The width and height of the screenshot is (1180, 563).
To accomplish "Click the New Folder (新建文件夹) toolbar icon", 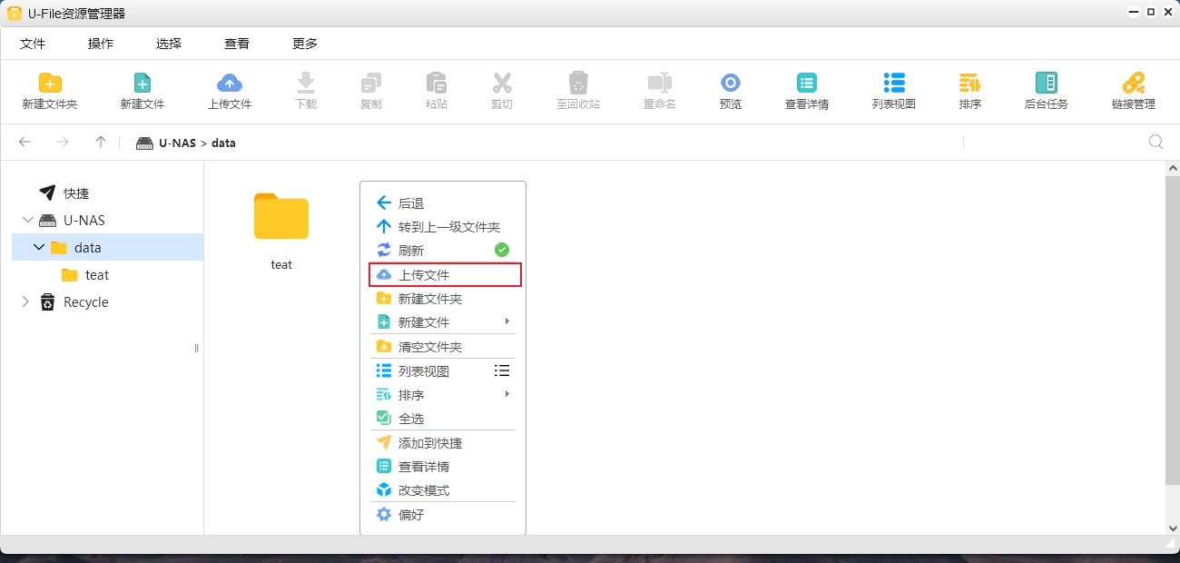I will coord(50,84).
